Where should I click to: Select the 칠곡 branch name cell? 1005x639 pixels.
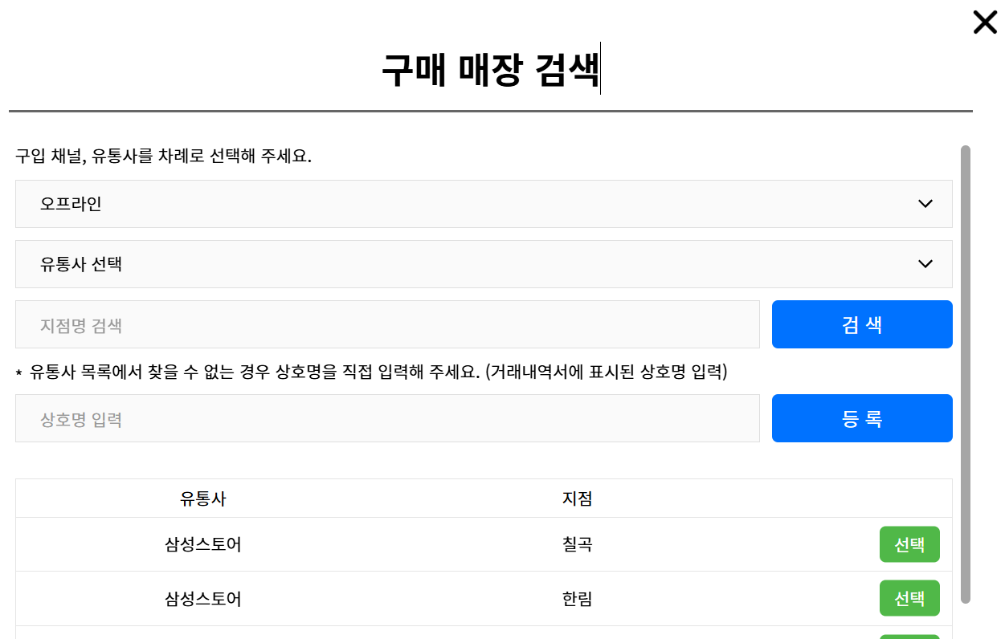(577, 545)
